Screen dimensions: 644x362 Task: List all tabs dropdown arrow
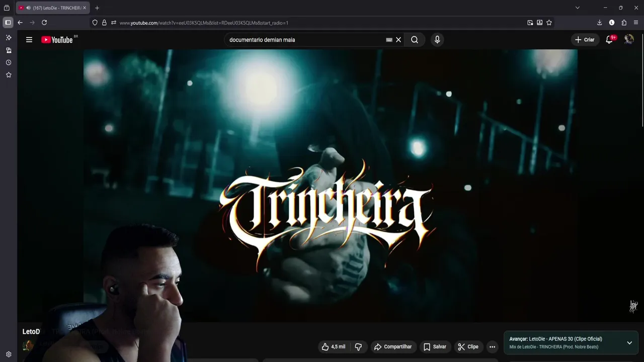point(578,8)
